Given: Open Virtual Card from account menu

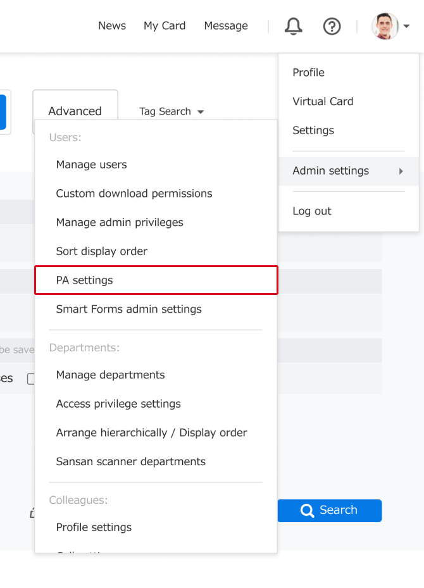Looking at the screenshot, I should [349, 101].
